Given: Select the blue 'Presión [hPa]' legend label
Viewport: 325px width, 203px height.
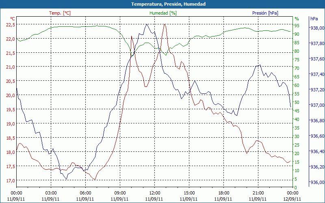Looking at the screenshot, I should tap(265, 13).
